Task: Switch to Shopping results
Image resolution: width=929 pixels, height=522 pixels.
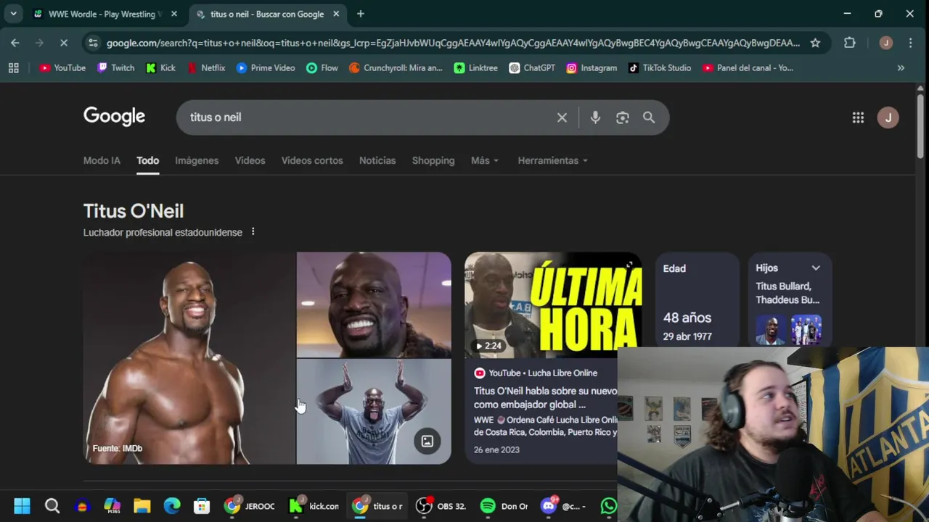Action: pyautogui.click(x=433, y=160)
